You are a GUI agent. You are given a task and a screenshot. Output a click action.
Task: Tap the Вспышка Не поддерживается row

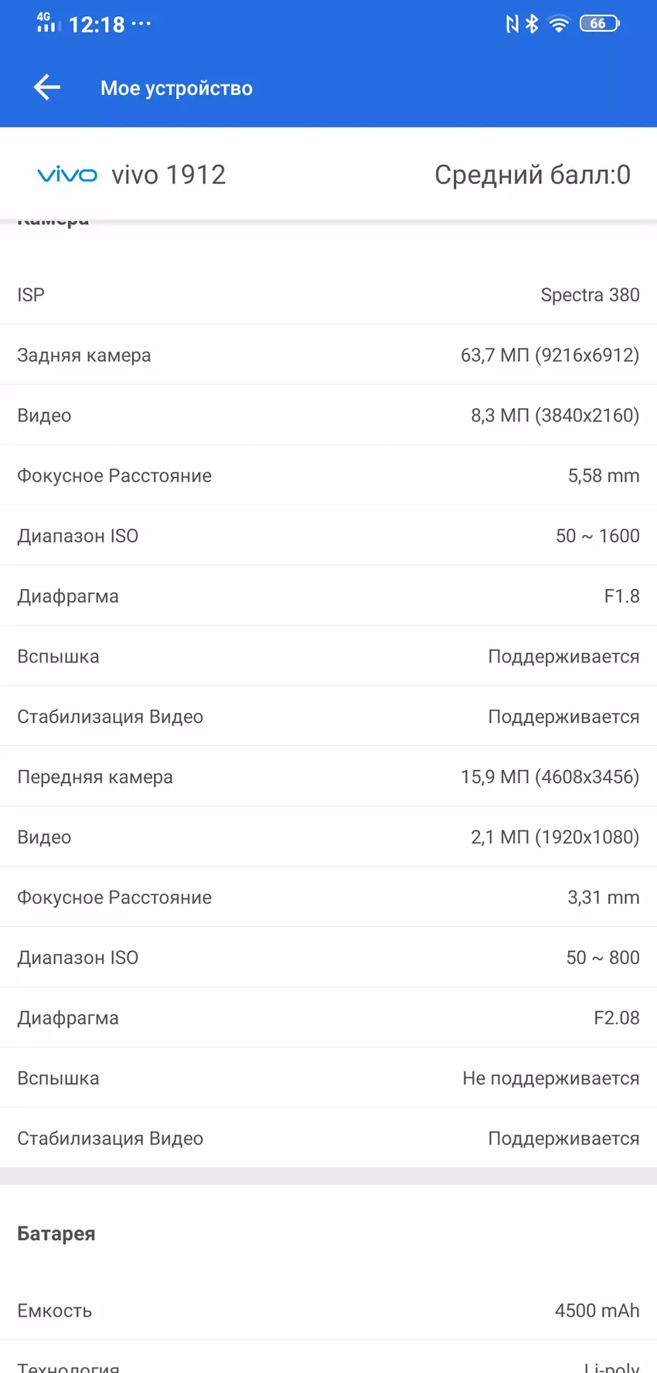point(328,1078)
